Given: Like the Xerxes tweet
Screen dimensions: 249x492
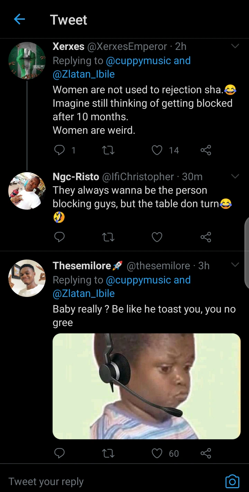Looking at the screenshot, I should point(157,150).
